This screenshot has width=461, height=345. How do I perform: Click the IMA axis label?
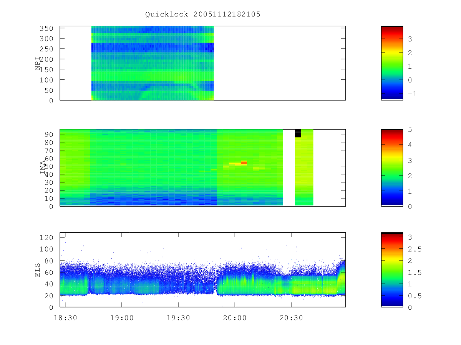point(43,168)
